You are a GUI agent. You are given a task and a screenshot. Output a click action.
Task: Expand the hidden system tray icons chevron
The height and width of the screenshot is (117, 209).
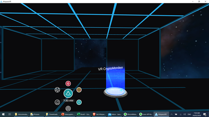click(x=171, y=114)
